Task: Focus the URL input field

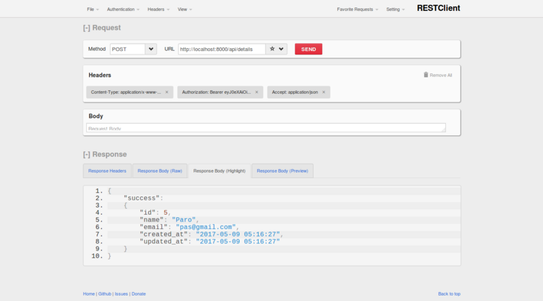Action: [x=222, y=49]
